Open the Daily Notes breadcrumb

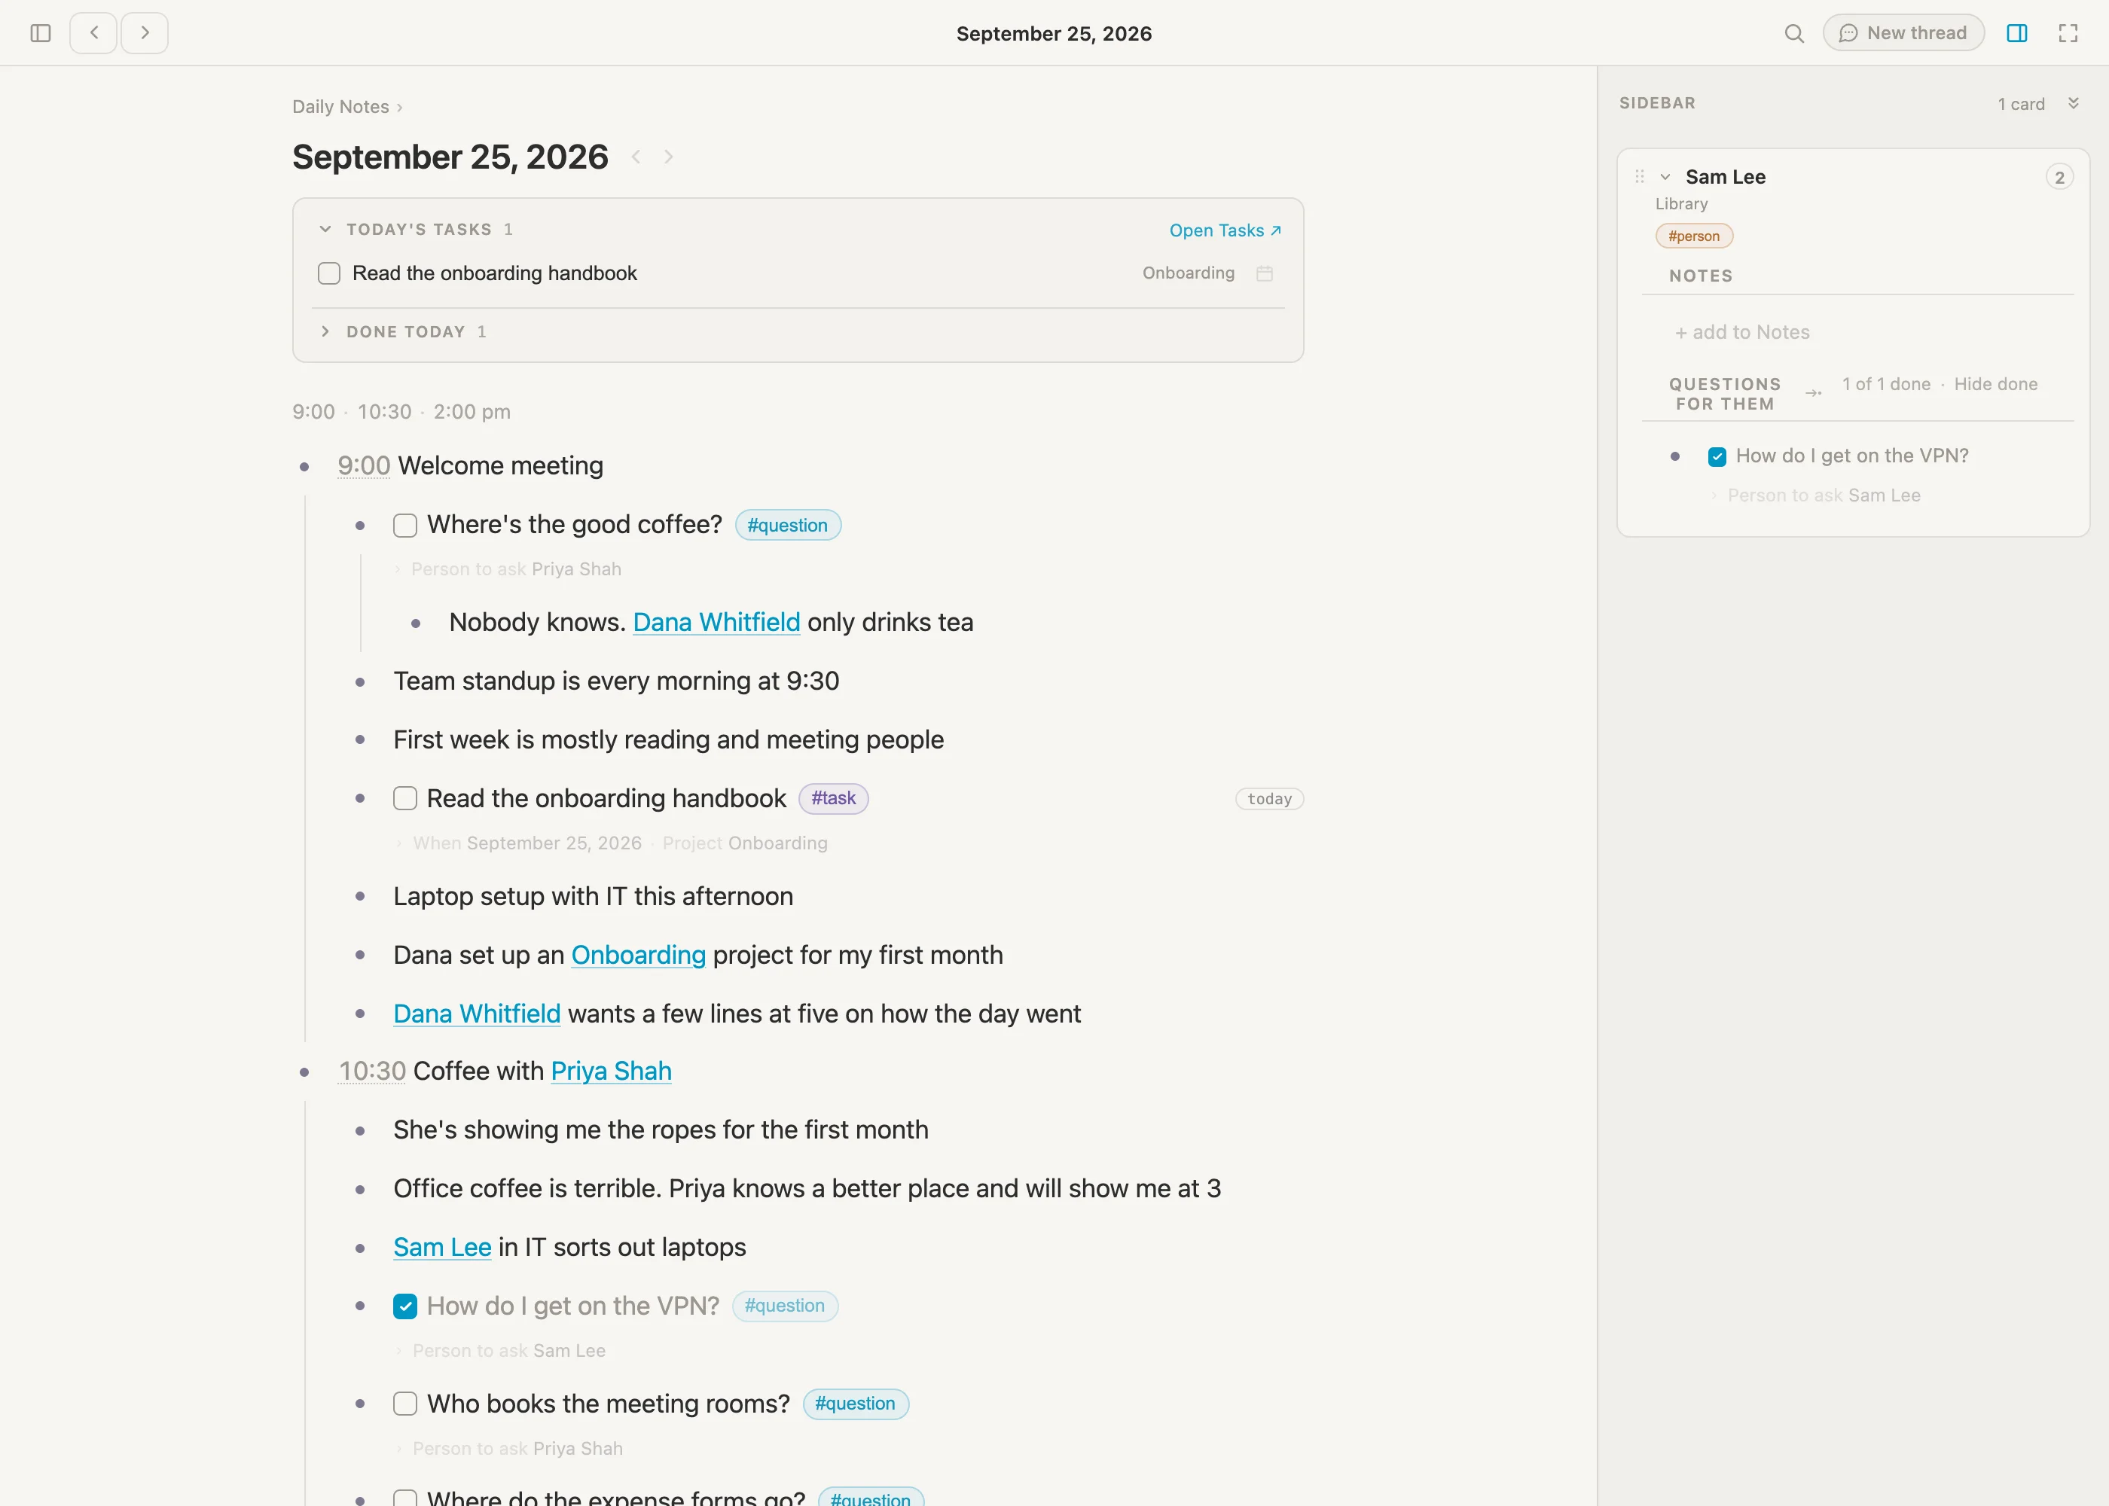(x=340, y=107)
